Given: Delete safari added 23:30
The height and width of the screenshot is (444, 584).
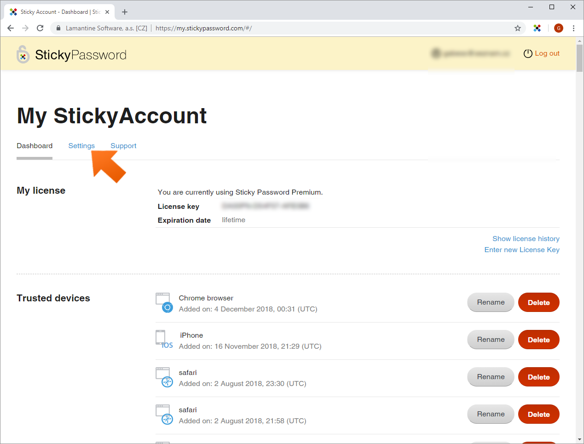Looking at the screenshot, I should [x=539, y=377].
